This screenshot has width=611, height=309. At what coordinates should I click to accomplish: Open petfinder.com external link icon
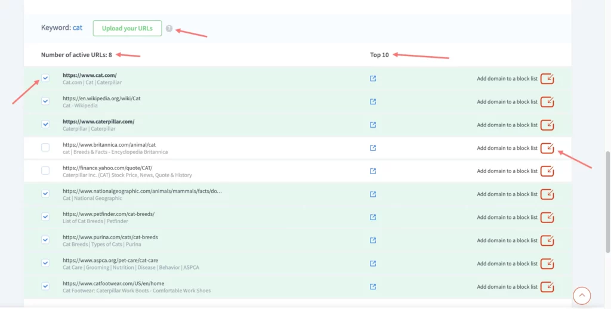(x=373, y=217)
